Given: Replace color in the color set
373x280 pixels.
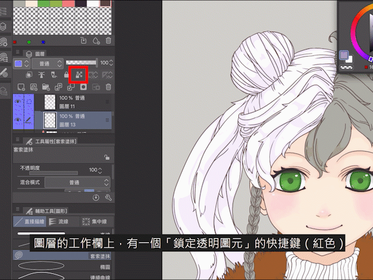Looking at the screenshot, I should (83, 41).
